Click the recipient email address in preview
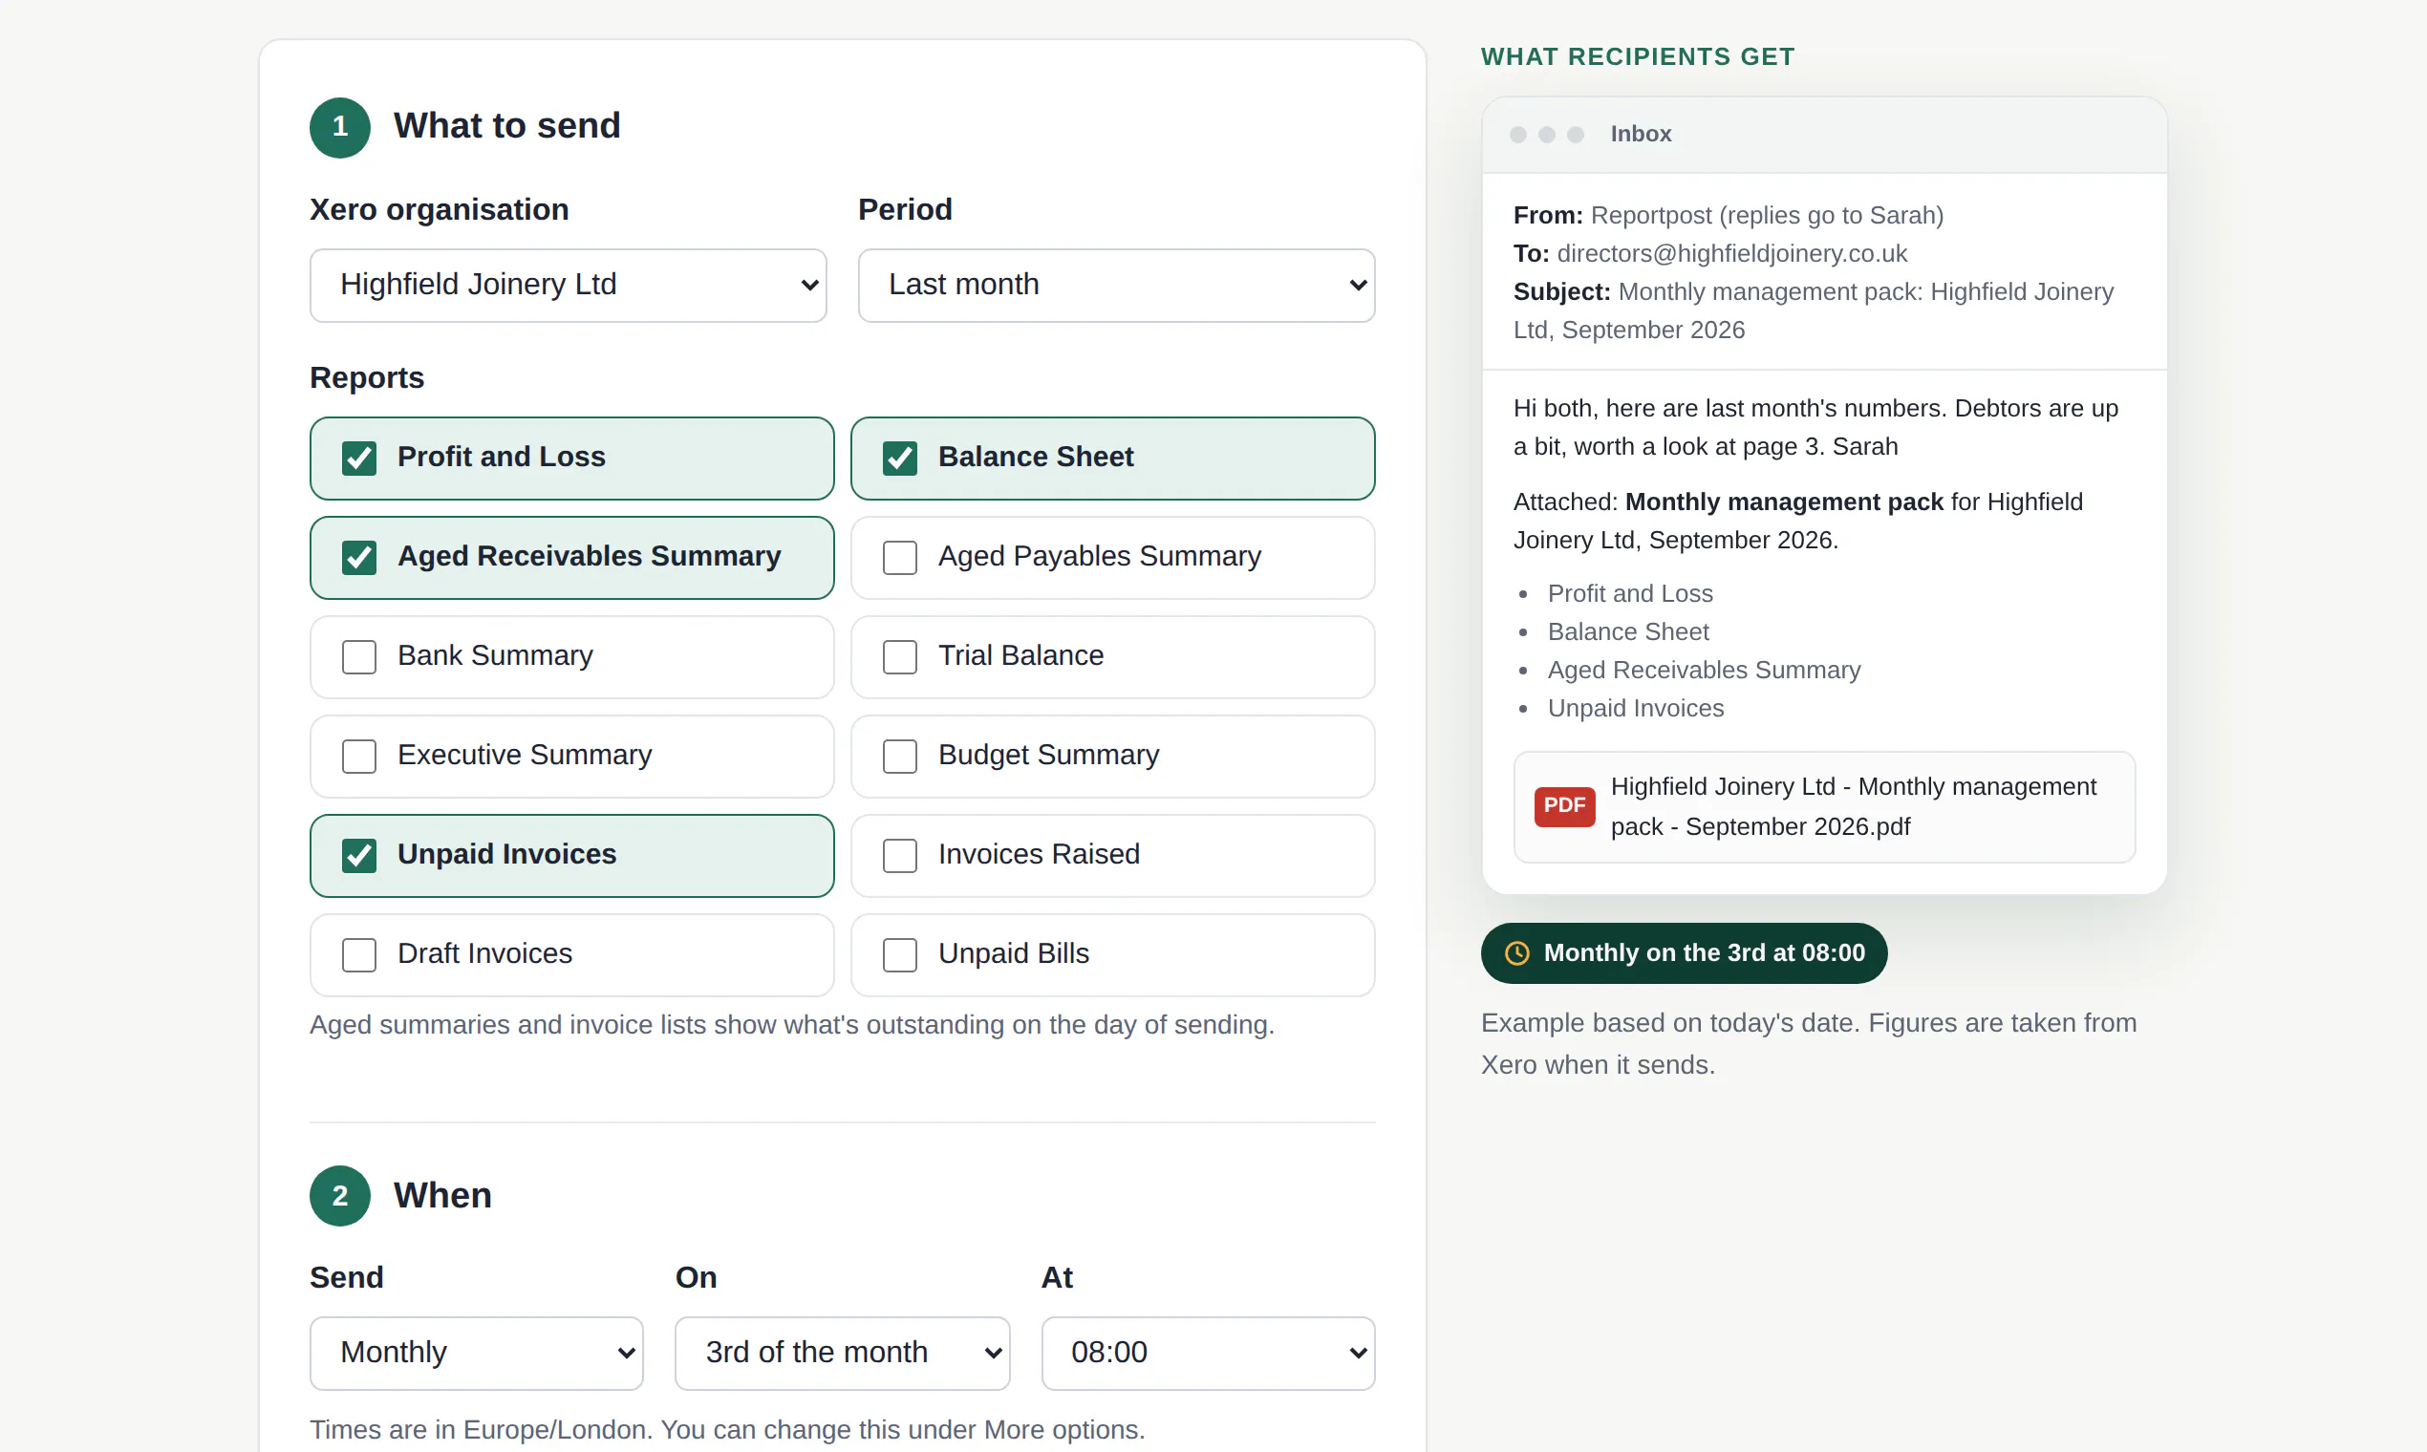The width and height of the screenshot is (2427, 1452). click(1731, 253)
